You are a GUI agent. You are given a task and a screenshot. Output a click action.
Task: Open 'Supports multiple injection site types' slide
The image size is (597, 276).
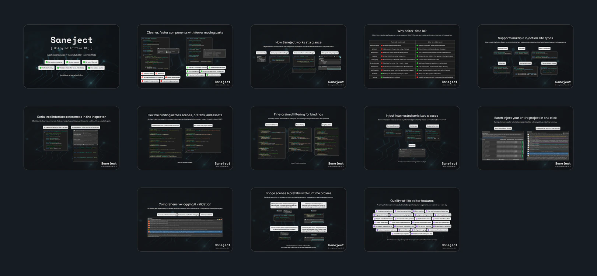tap(526, 56)
